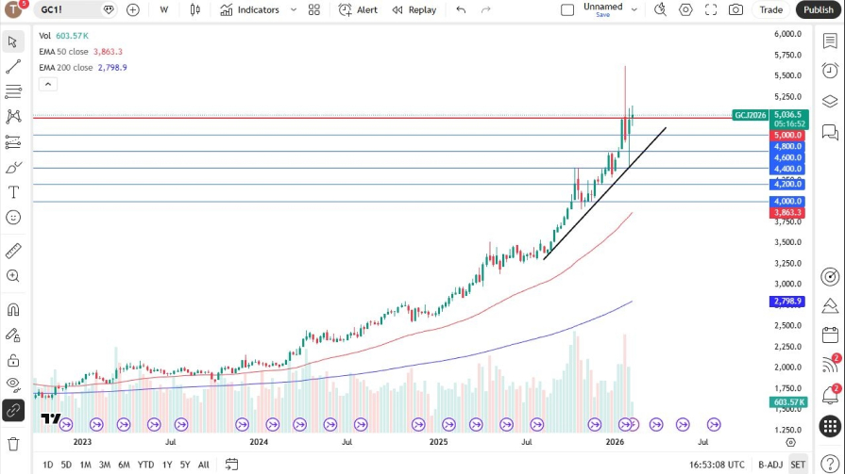Toggle lock all drawing tools
This screenshot has width=845, height=474.
click(x=13, y=360)
